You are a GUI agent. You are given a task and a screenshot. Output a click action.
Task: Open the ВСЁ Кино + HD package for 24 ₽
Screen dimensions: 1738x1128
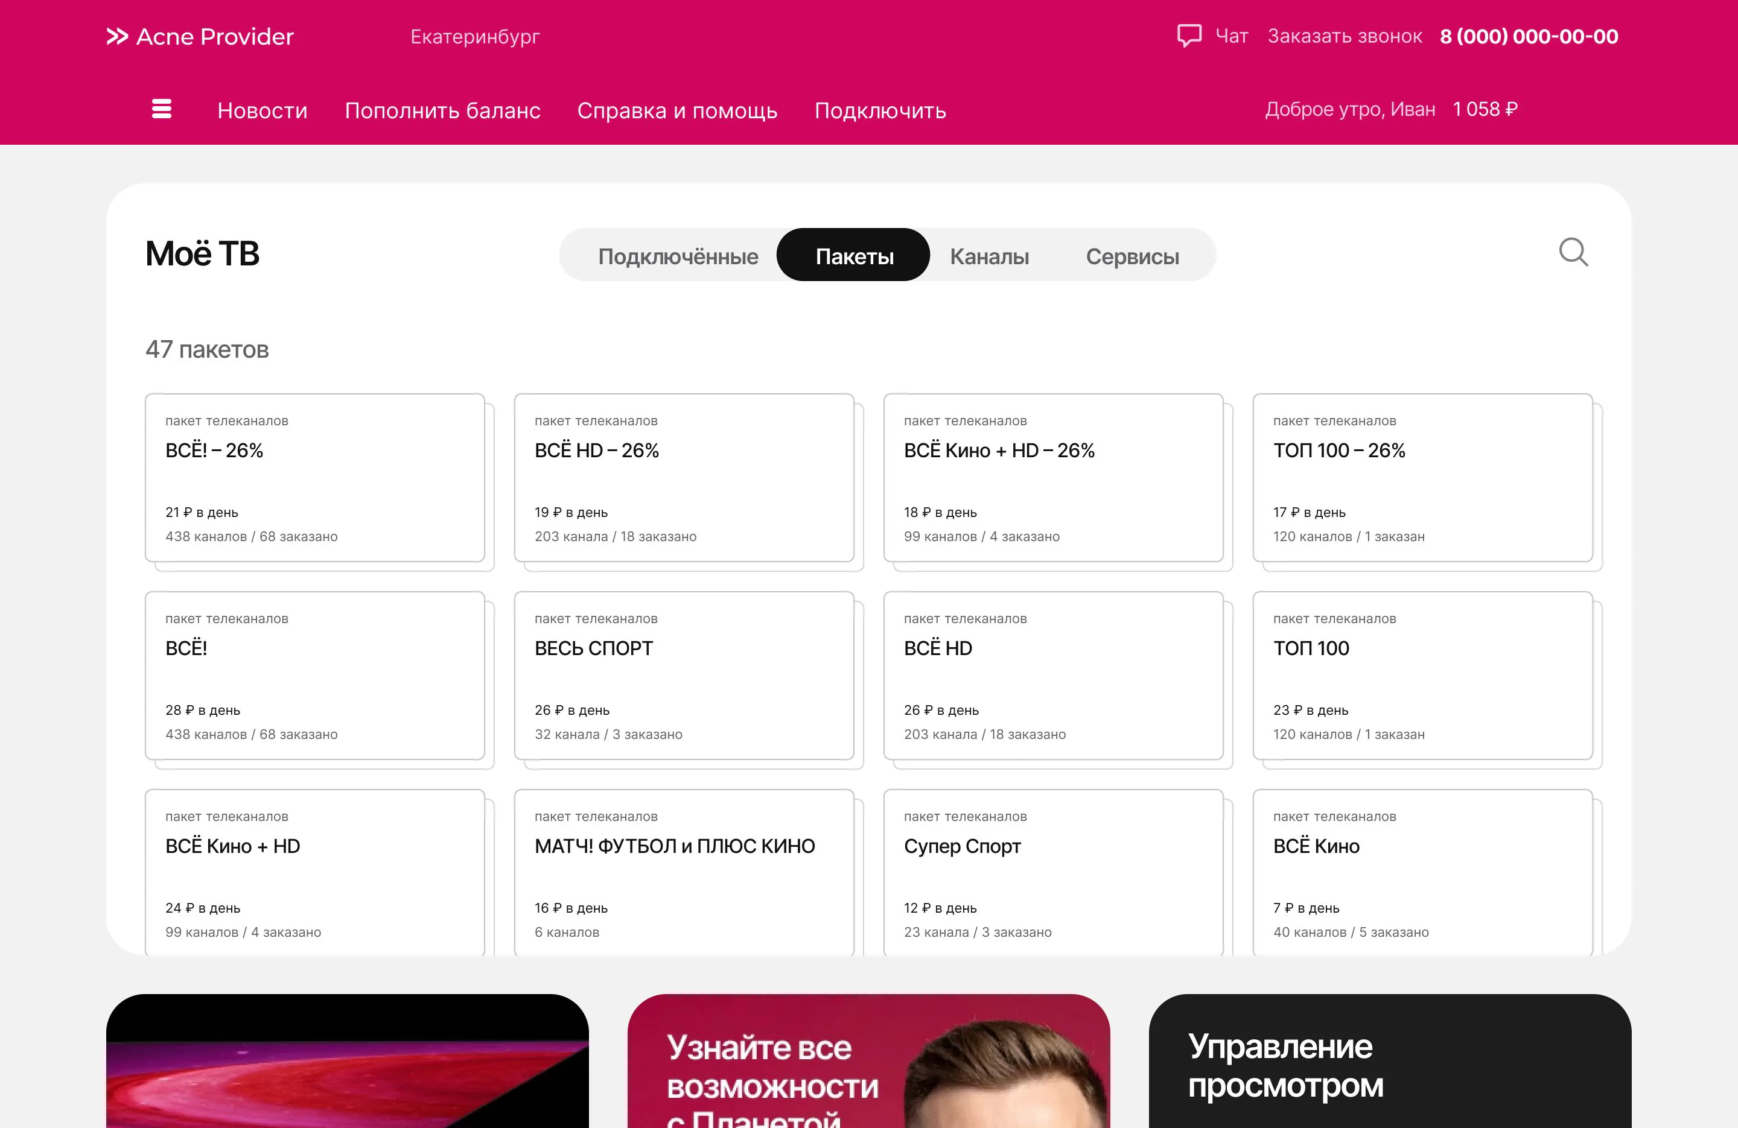(315, 872)
